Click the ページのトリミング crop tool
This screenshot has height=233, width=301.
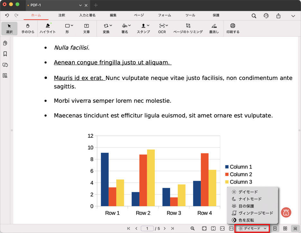coord(188,28)
